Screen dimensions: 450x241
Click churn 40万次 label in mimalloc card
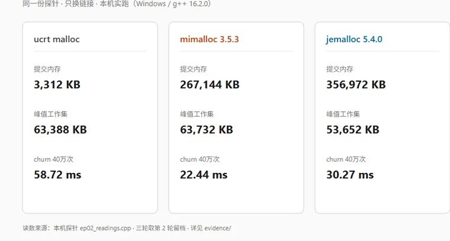[200, 159]
